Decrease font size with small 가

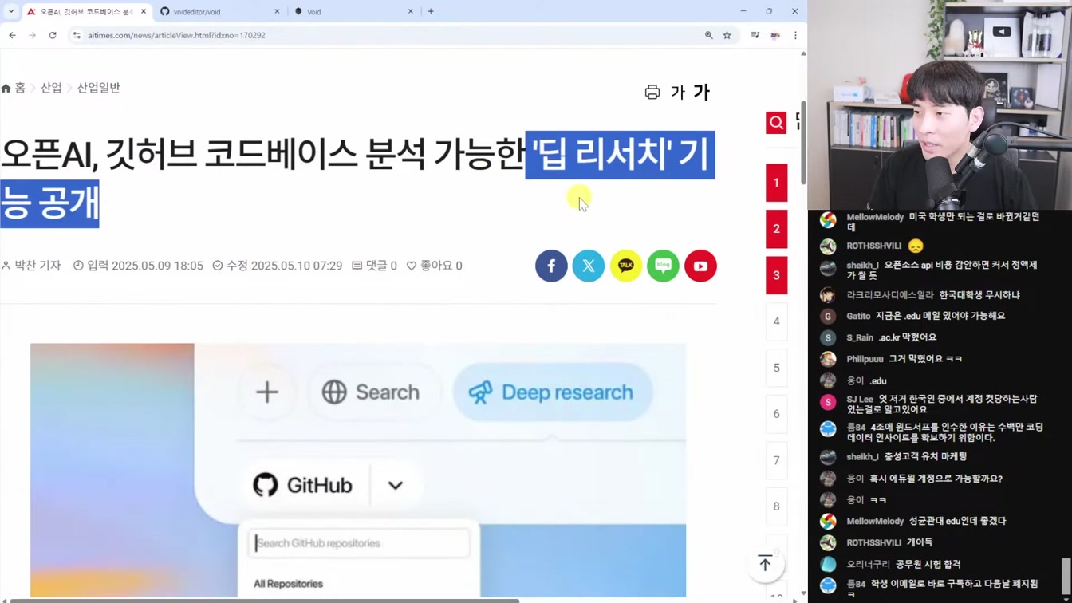click(678, 92)
